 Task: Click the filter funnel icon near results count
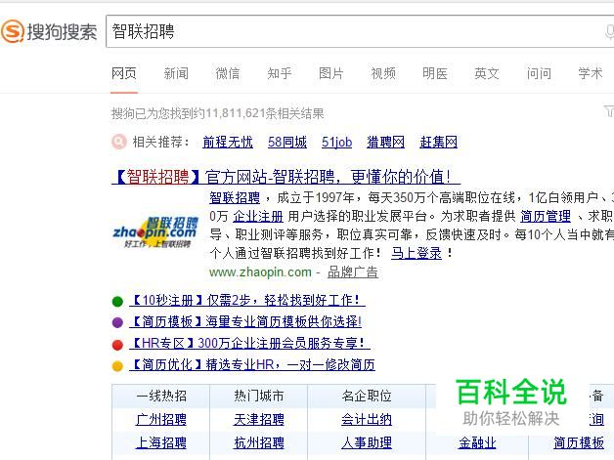pos(609,111)
